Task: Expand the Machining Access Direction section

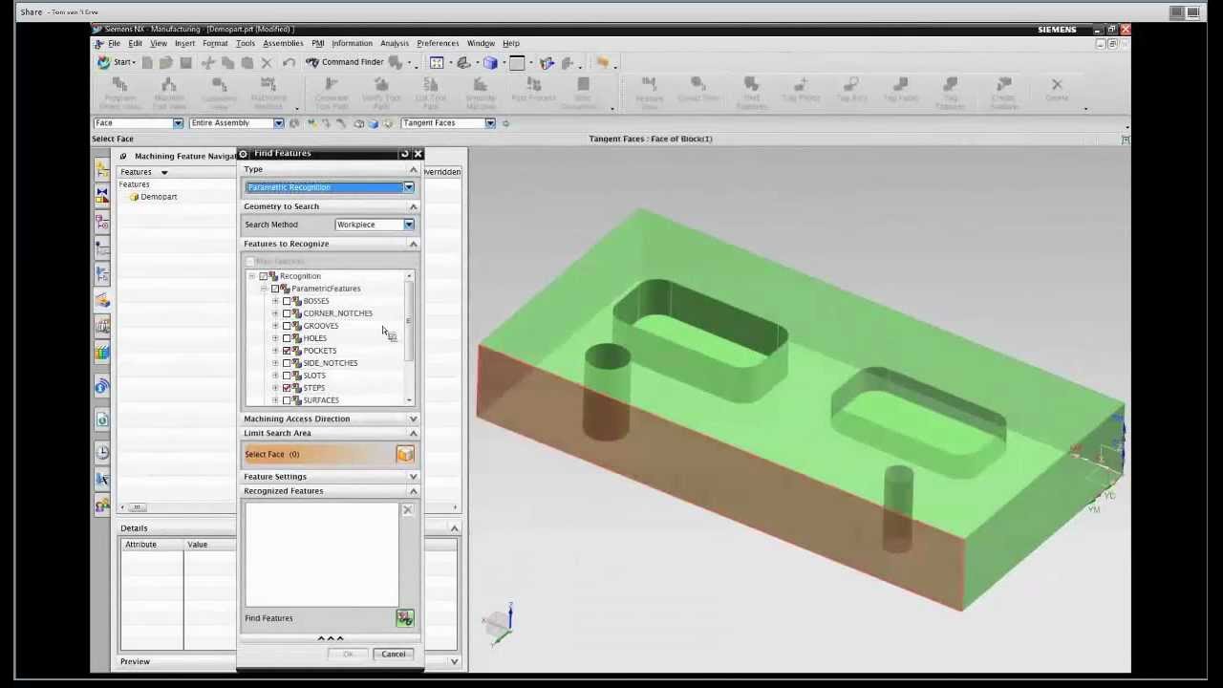Action: coord(413,419)
